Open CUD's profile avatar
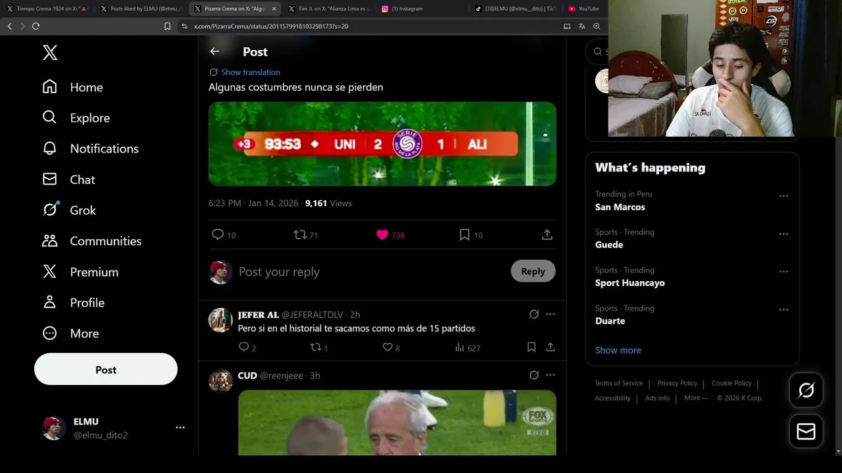 [220, 380]
